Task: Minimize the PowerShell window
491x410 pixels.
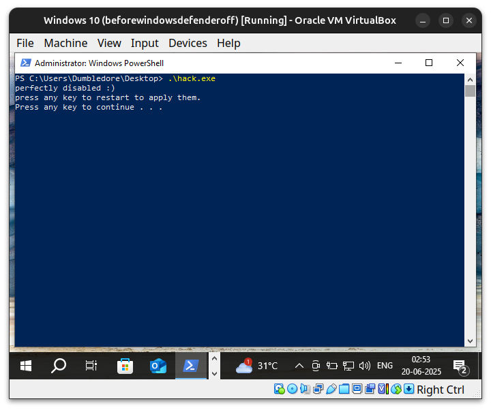Action: point(398,63)
